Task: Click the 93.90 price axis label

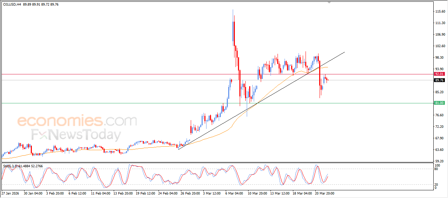Action: tap(439, 69)
